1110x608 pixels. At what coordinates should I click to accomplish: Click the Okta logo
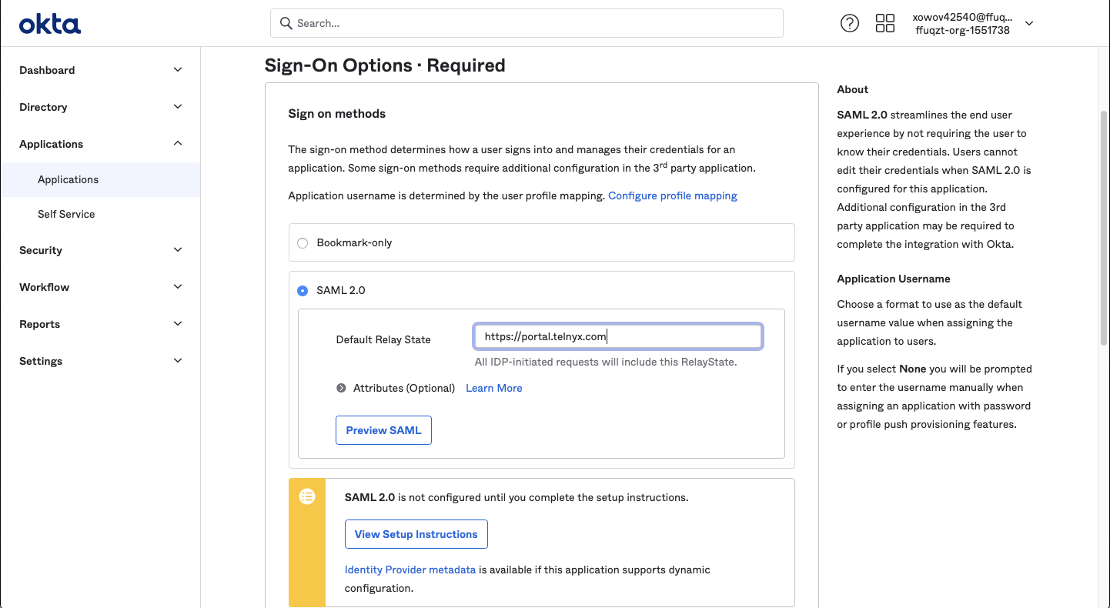coord(50,24)
